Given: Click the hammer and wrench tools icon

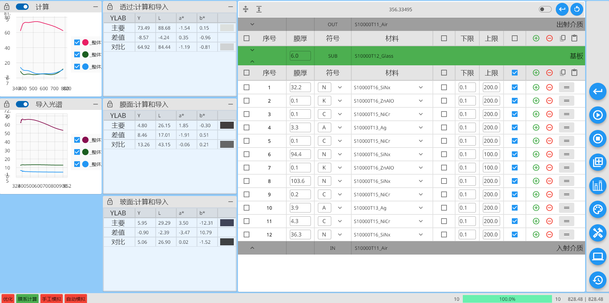Looking at the screenshot, I should 598,233.
